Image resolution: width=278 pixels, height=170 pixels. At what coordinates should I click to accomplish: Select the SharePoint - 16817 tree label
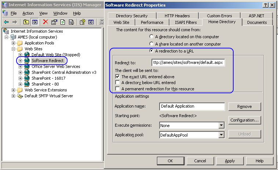coord(48,78)
